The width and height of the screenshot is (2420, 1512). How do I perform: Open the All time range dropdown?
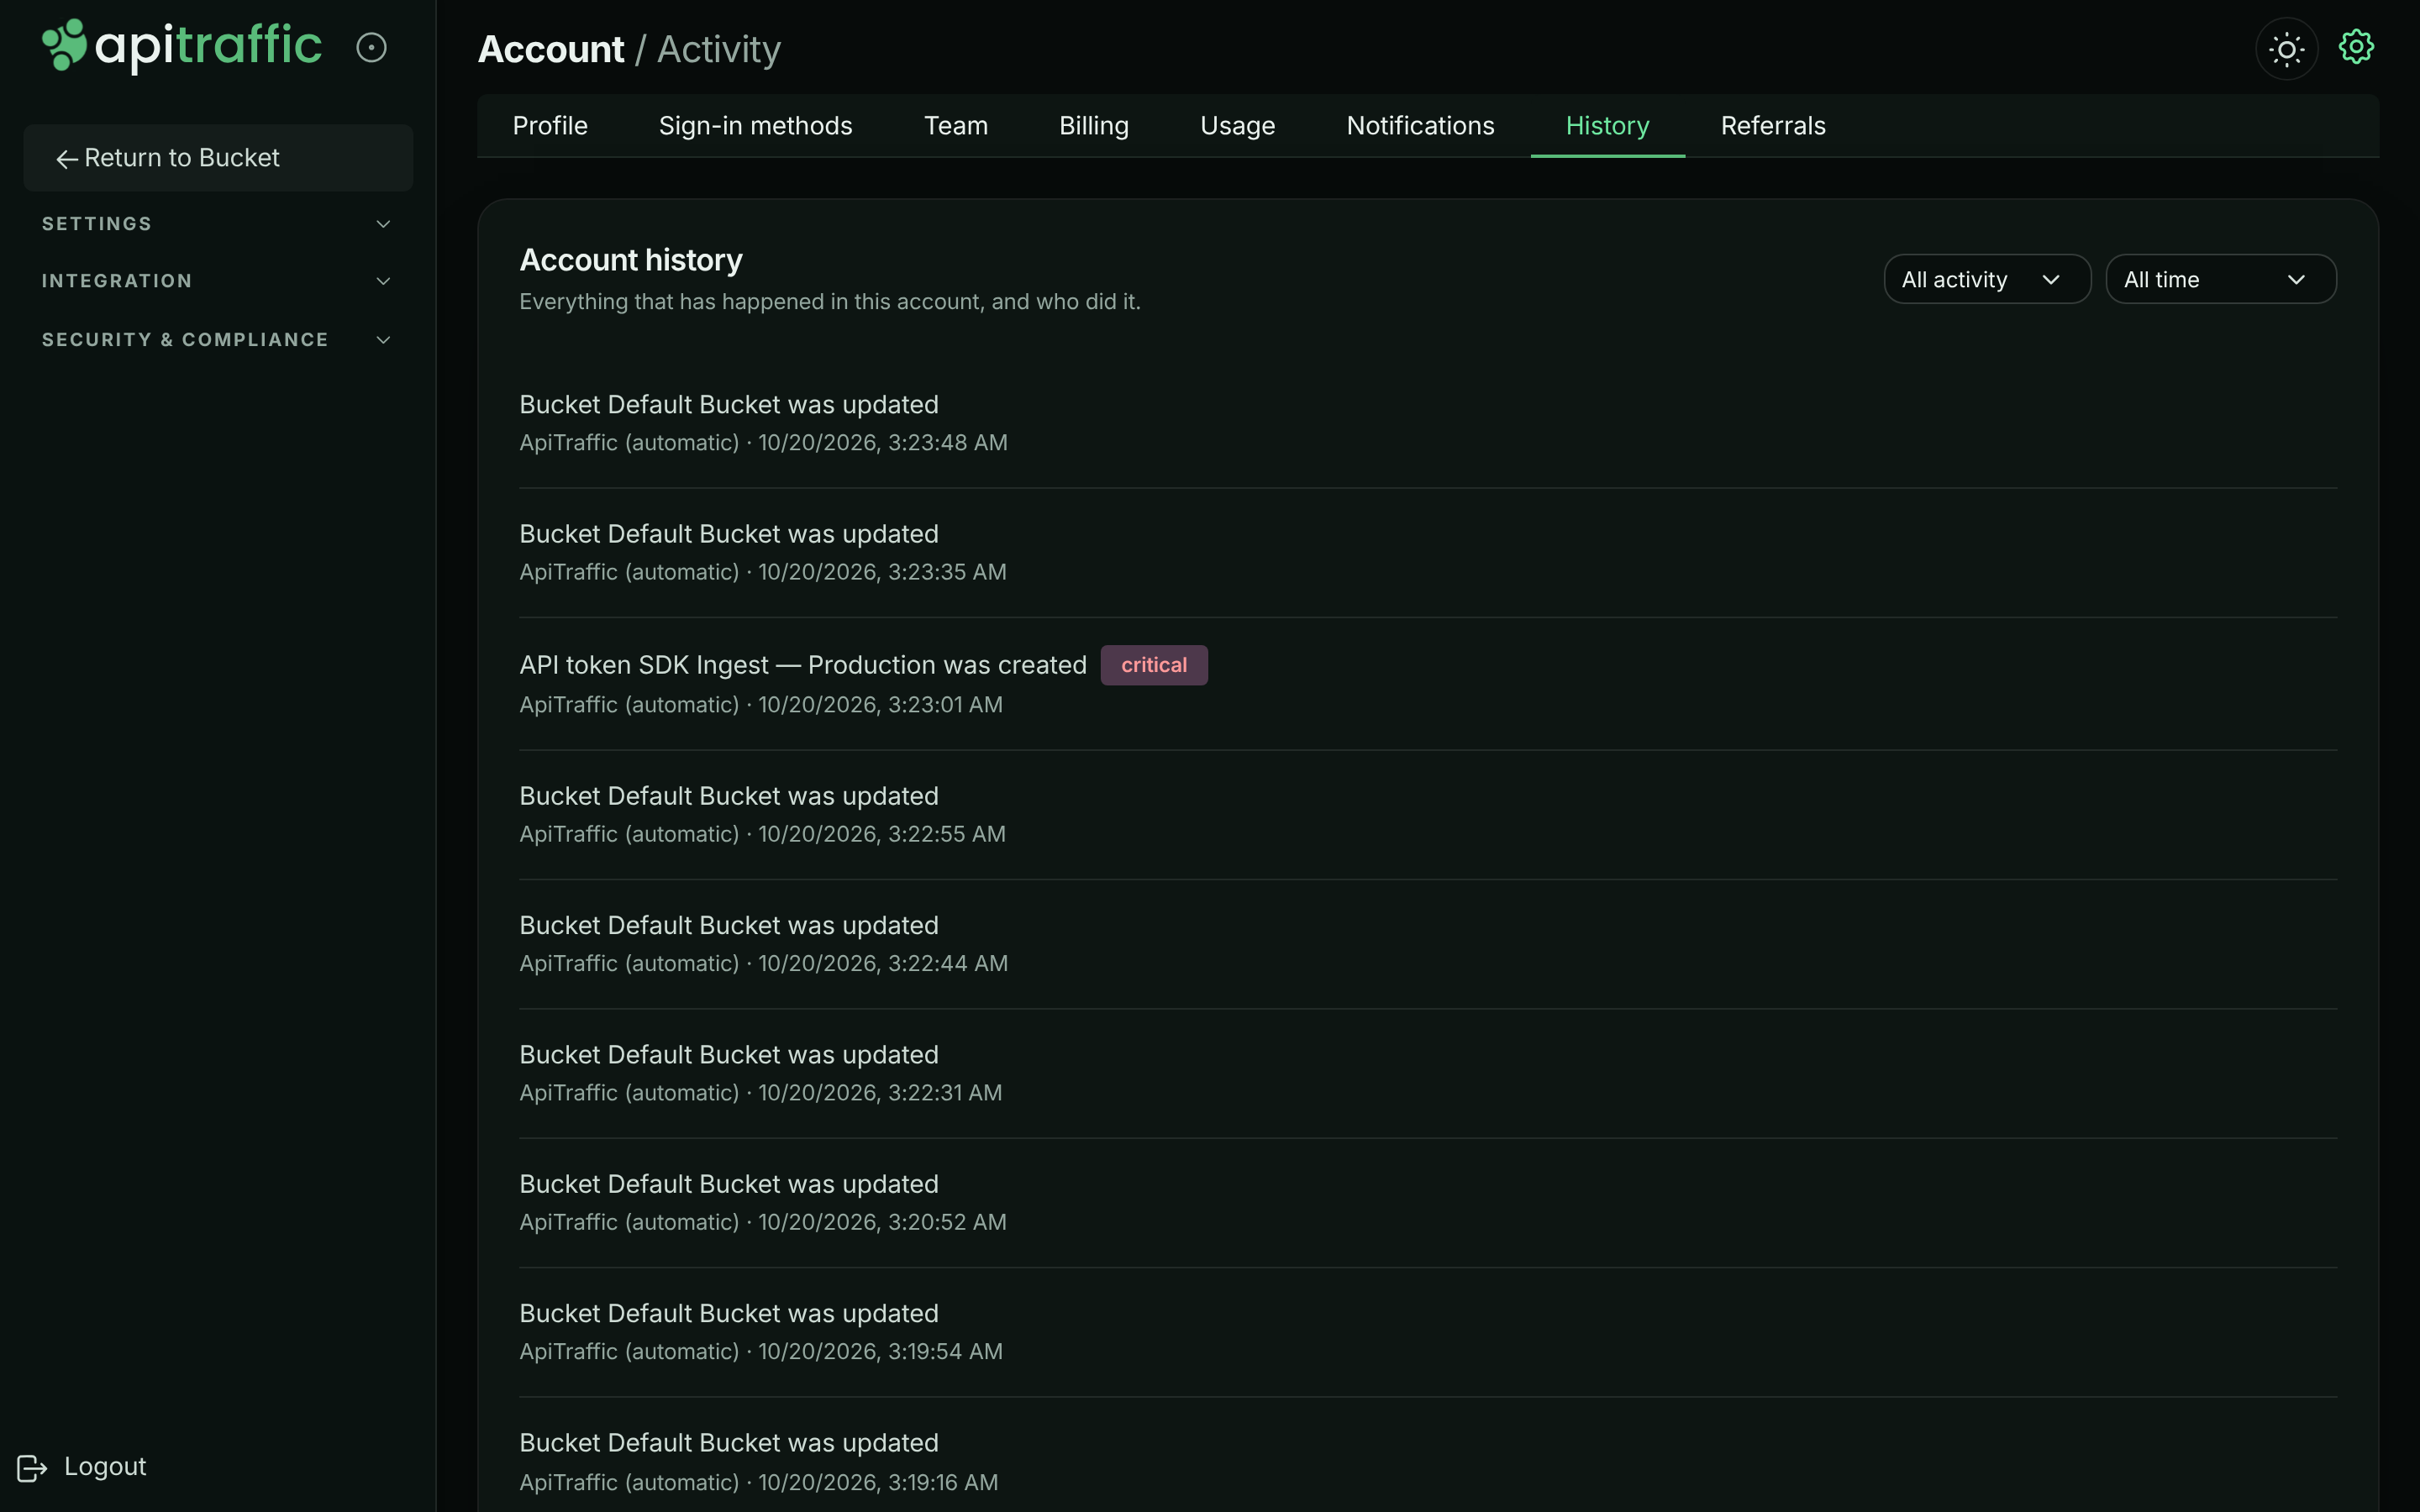tap(2220, 279)
